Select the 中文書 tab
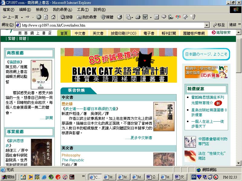The image size is (242, 181). (x=80, y=33)
